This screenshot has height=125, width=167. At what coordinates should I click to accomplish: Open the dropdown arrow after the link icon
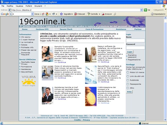tap(57, 14)
